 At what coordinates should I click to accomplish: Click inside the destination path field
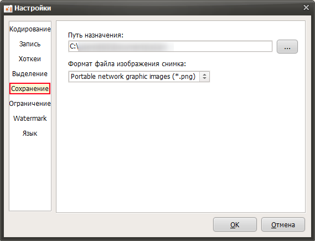tap(171, 46)
